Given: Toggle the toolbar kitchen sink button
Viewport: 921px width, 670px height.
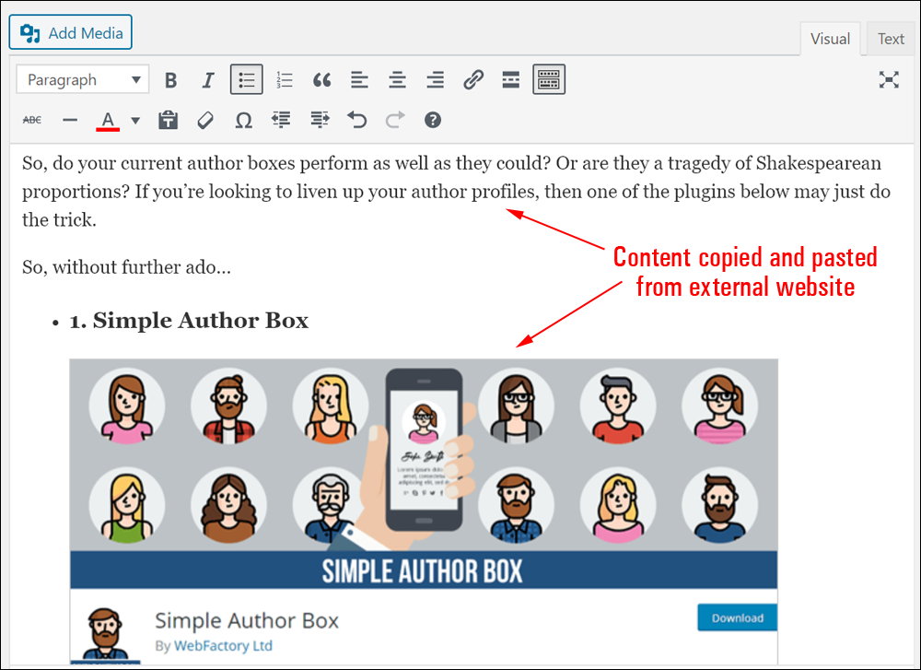Looking at the screenshot, I should 549,79.
